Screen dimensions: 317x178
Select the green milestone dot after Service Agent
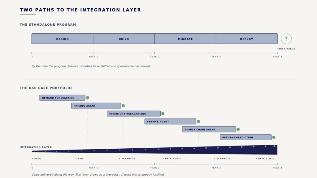coord(198,121)
